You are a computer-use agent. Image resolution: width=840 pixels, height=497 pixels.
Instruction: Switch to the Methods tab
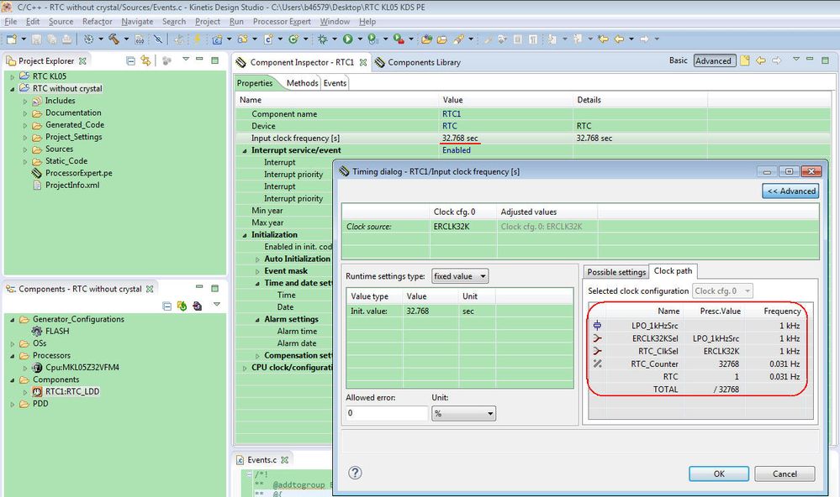click(x=302, y=83)
